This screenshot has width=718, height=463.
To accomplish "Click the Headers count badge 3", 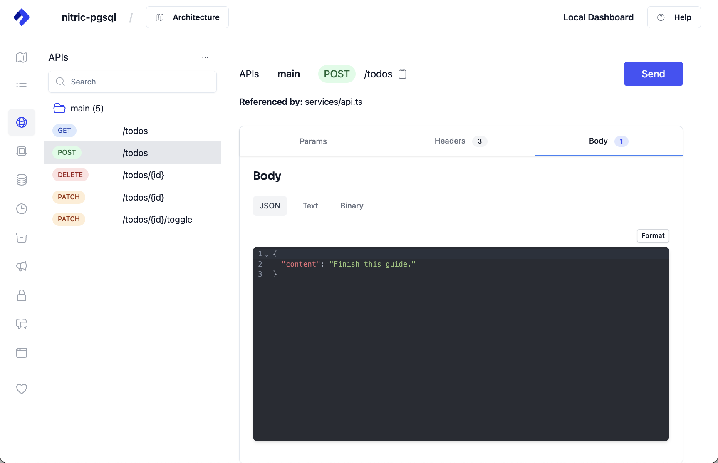I will (480, 141).
